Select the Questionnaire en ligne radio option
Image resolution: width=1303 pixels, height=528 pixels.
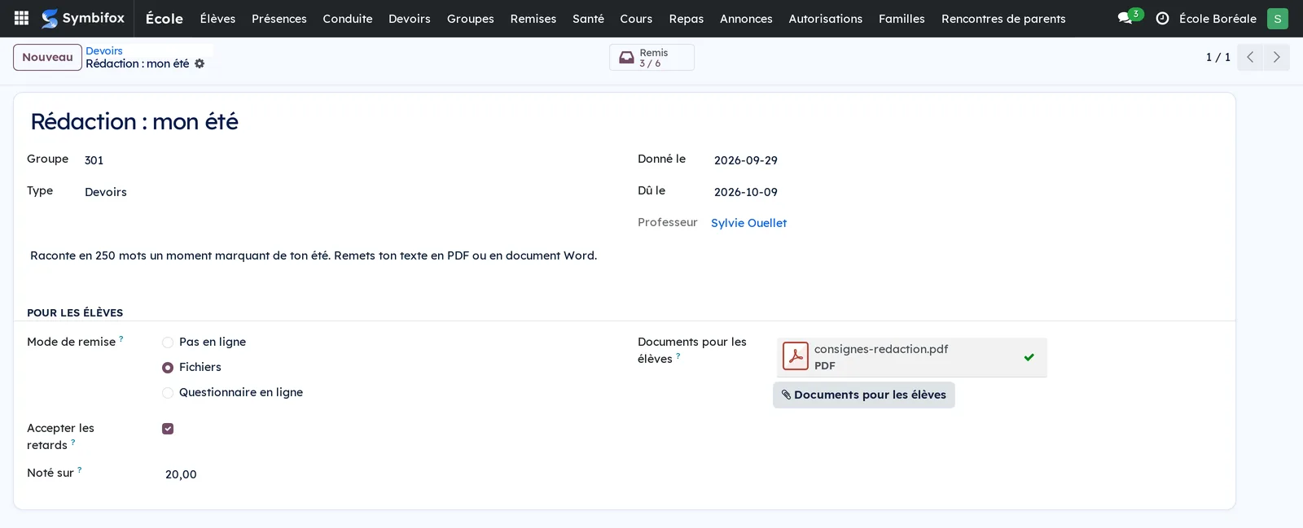pyautogui.click(x=168, y=393)
